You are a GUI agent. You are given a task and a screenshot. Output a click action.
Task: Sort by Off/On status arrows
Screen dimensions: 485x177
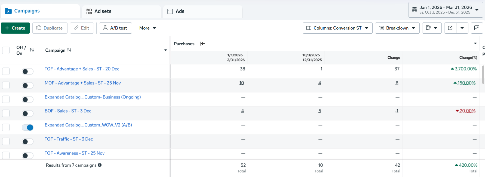point(32,50)
